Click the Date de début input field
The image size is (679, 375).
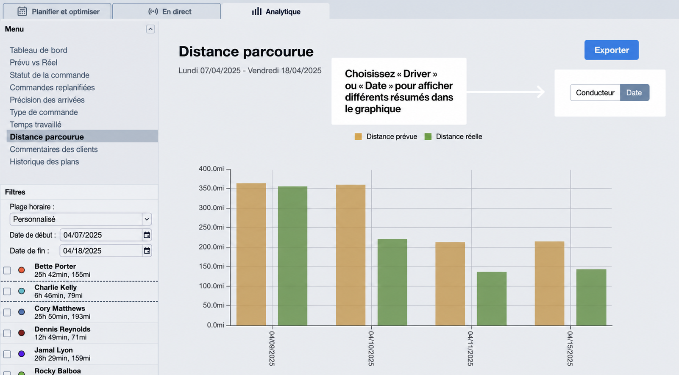click(x=101, y=235)
